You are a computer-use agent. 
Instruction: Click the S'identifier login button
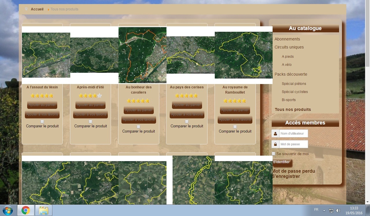[x=281, y=162]
